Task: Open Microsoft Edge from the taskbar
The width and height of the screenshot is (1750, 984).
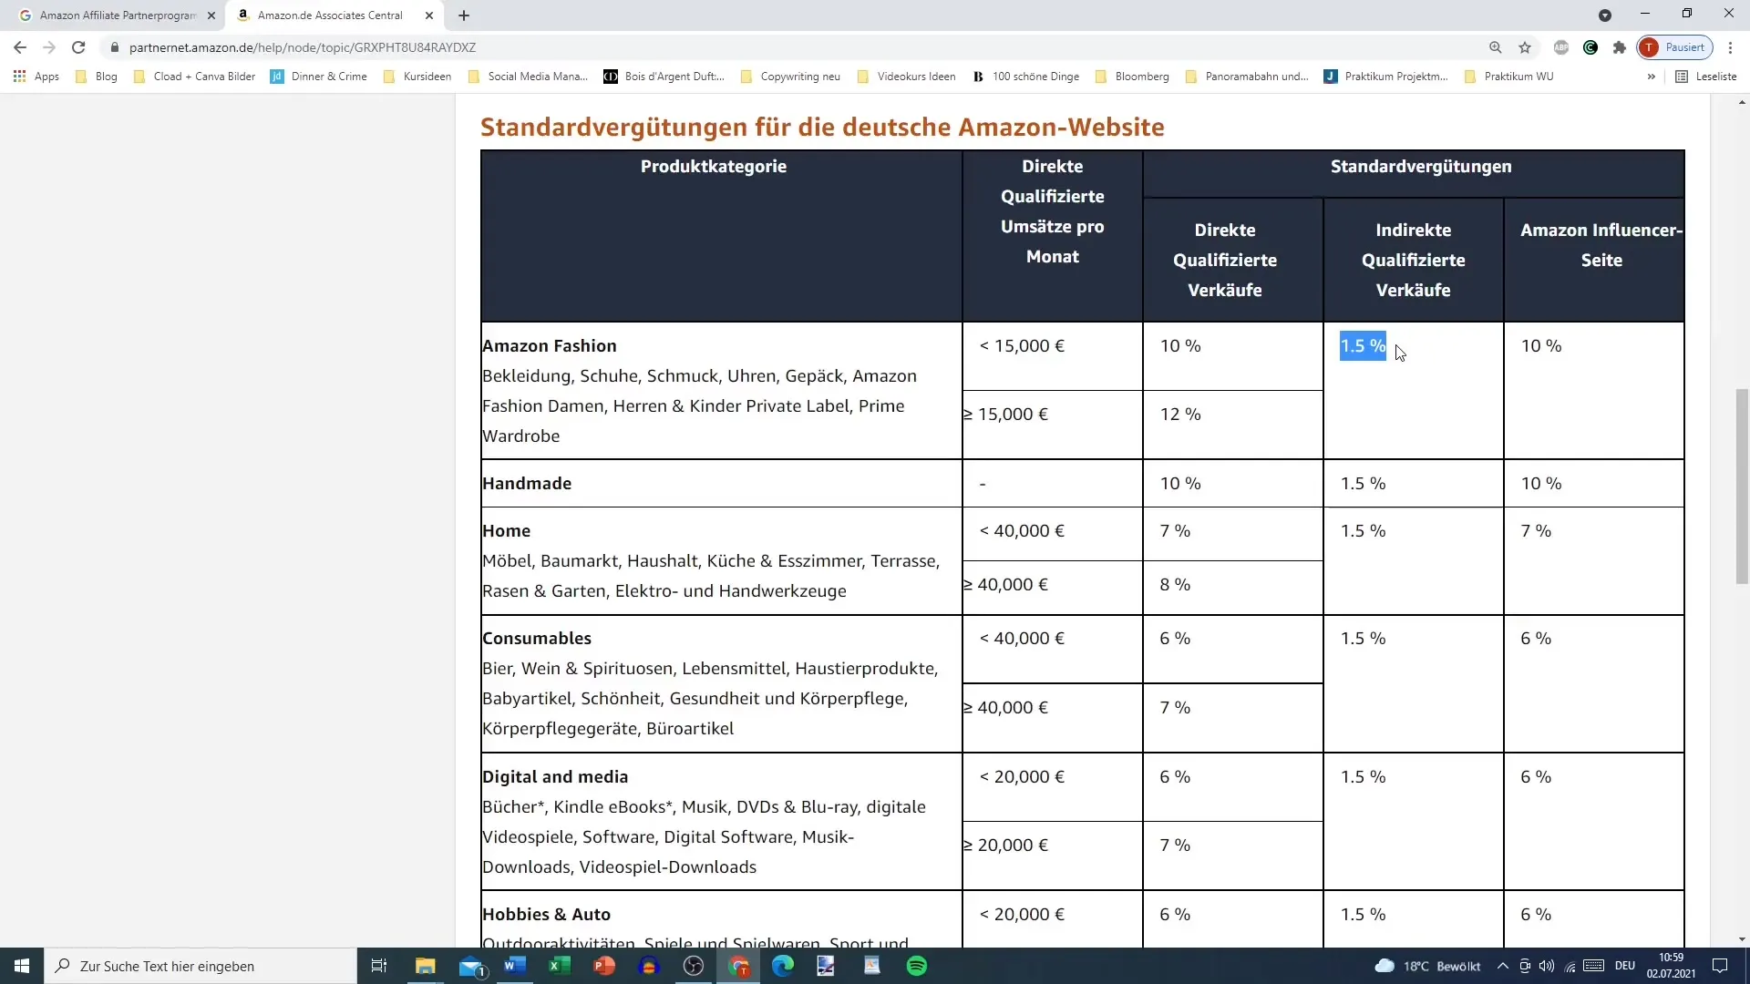Action: 783,966
